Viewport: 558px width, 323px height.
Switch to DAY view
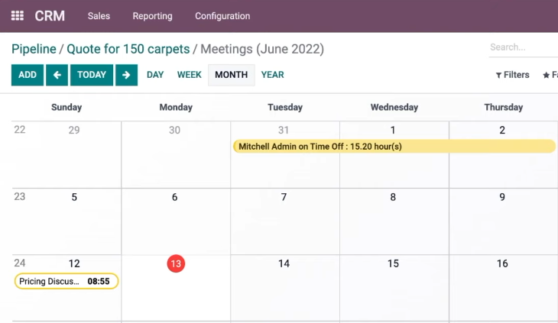click(155, 75)
